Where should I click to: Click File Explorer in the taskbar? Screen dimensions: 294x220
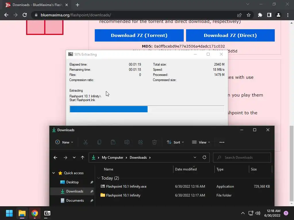22,213
